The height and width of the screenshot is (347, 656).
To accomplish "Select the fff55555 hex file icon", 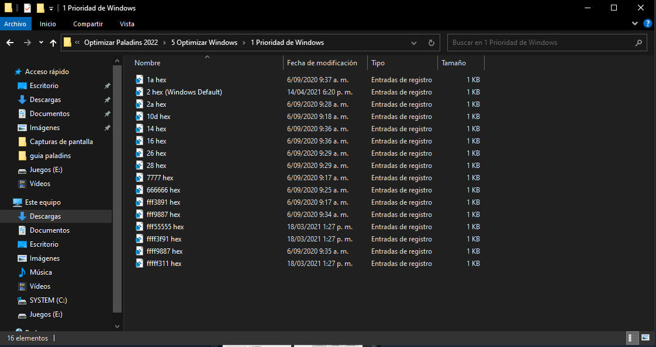I will [x=139, y=227].
